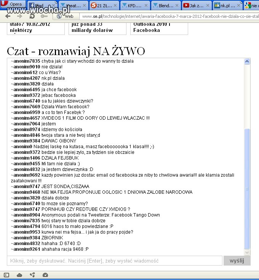Click message 'anonim8974 idziemy do kościoła'
Screen dimensions: 259x280
tap(46, 130)
